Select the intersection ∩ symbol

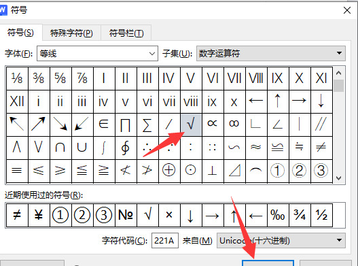(60, 148)
